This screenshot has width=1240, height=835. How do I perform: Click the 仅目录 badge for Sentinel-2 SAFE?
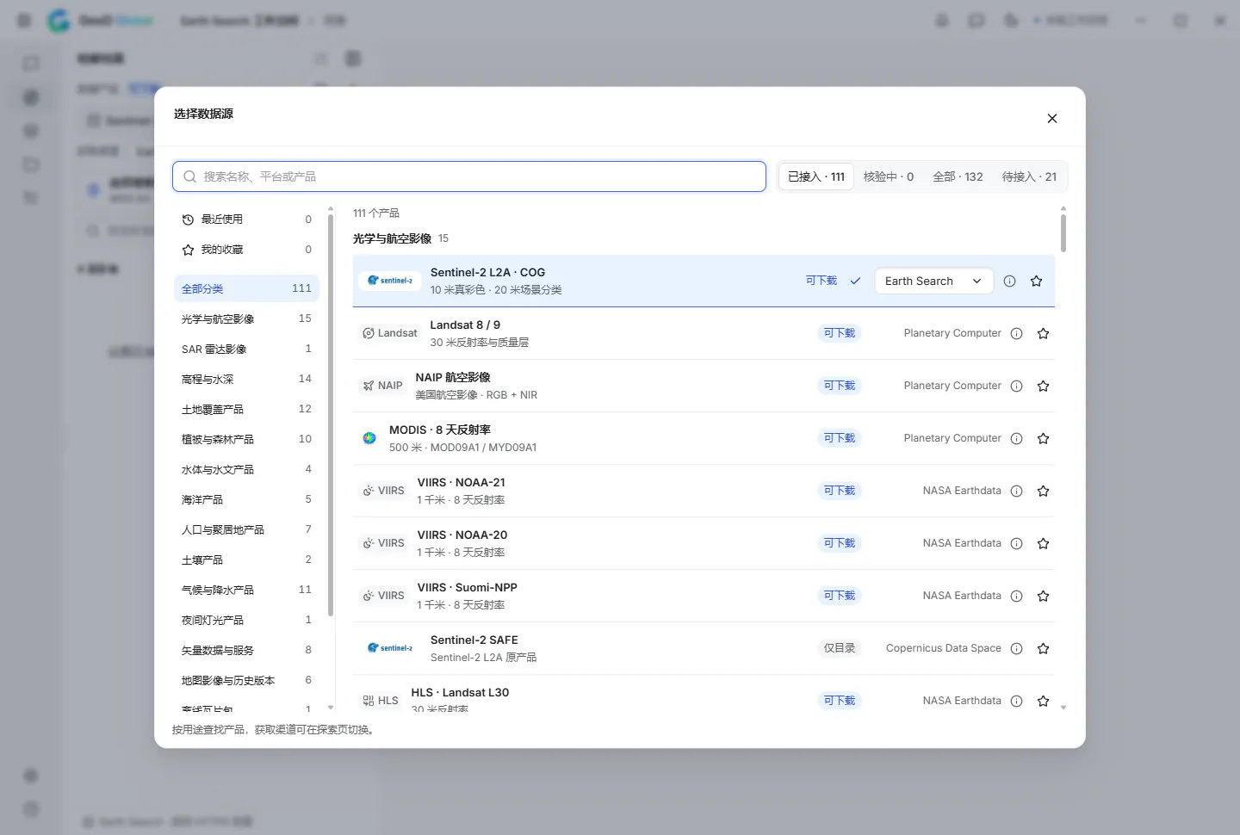click(x=840, y=648)
